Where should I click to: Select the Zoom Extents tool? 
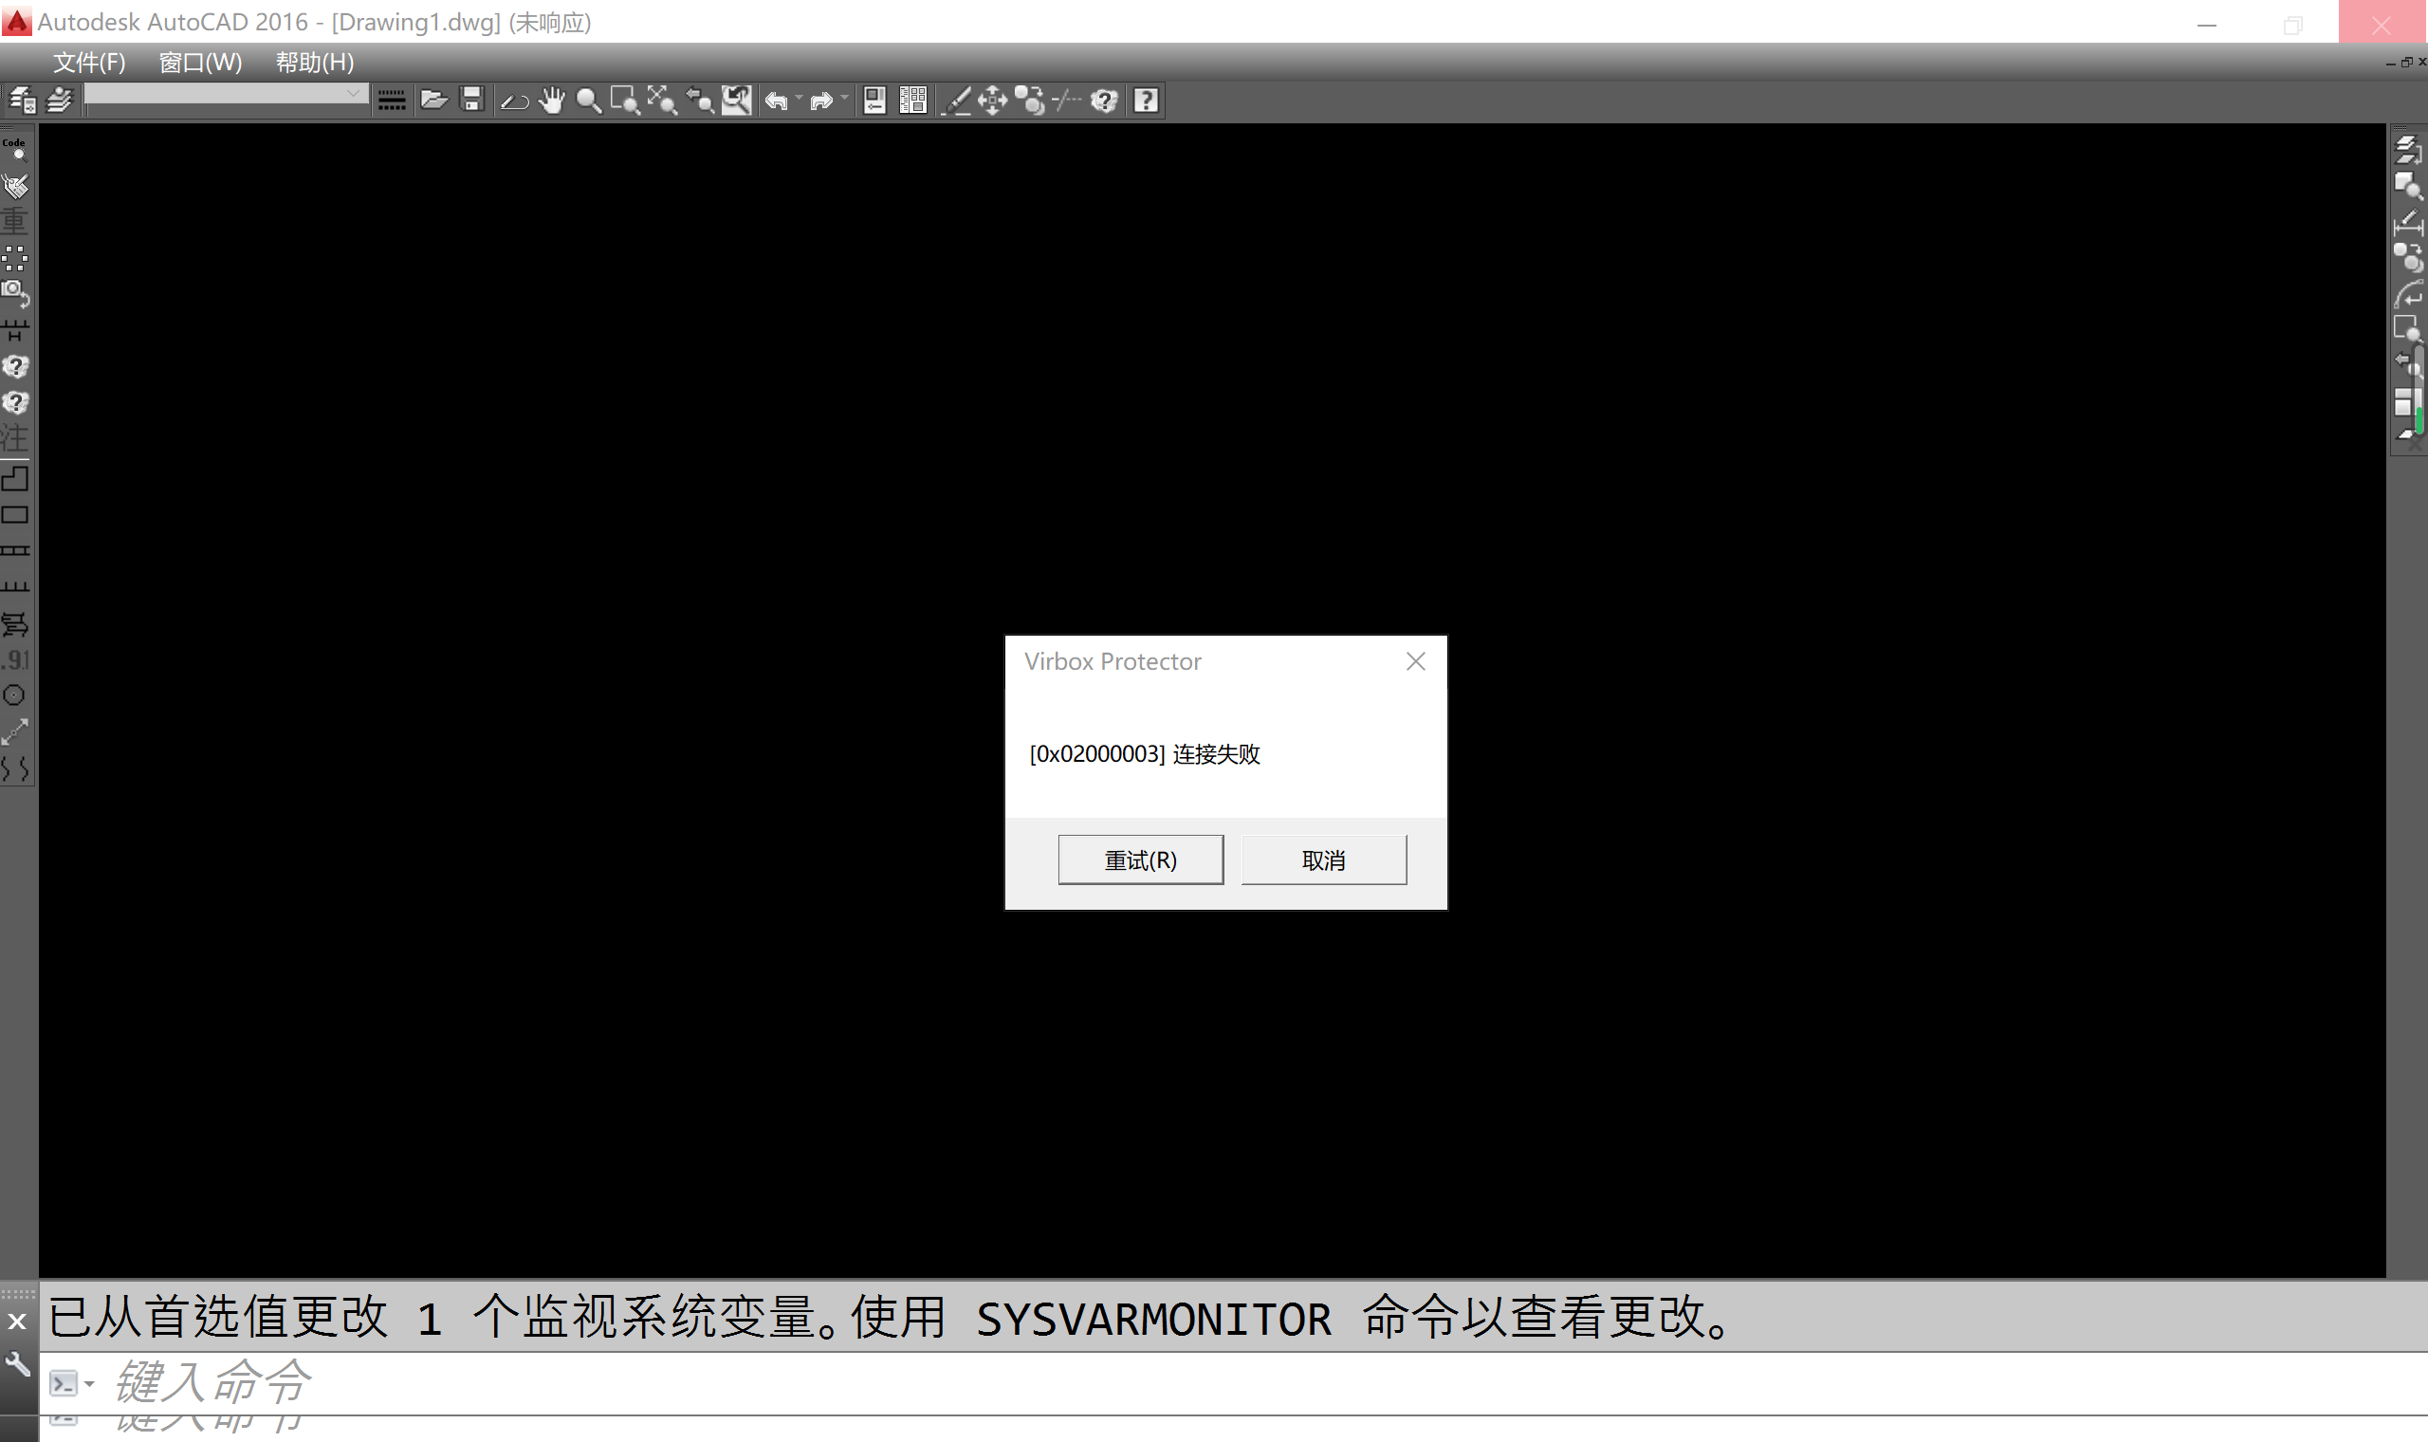point(661,100)
